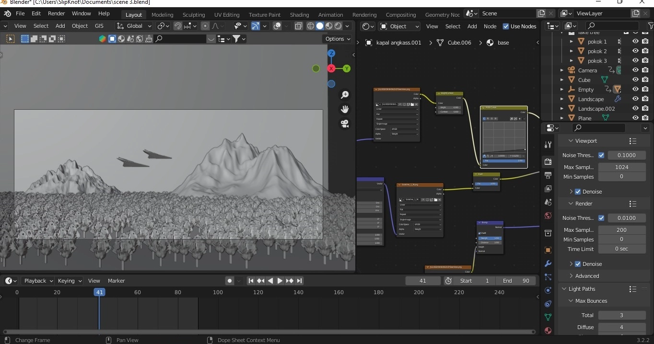Open the Material properties tab icon
This screenshot has width=654, height=344.
pos(548,331)
